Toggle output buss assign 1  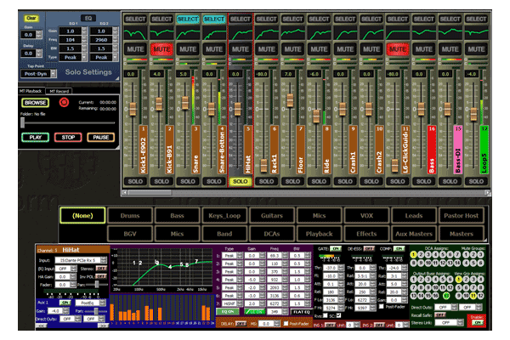pos(413,280)
